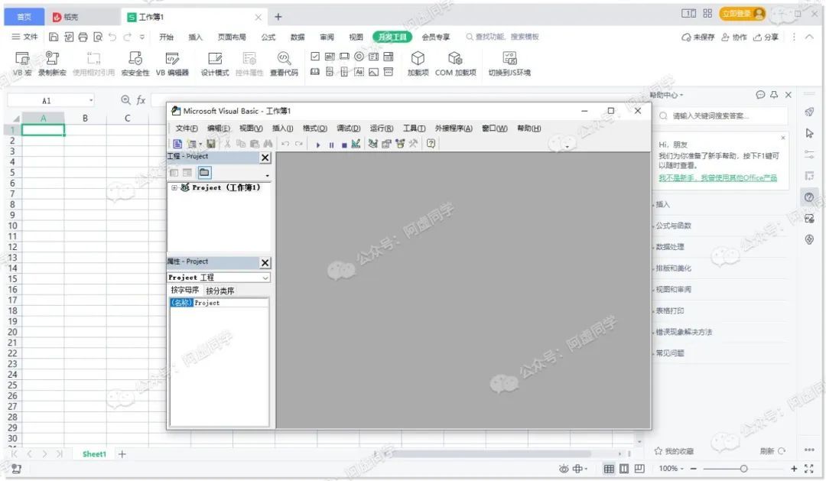
Task: Click the zoom slider in status bar
Action: pyautogui.click(x=743, y=469)
